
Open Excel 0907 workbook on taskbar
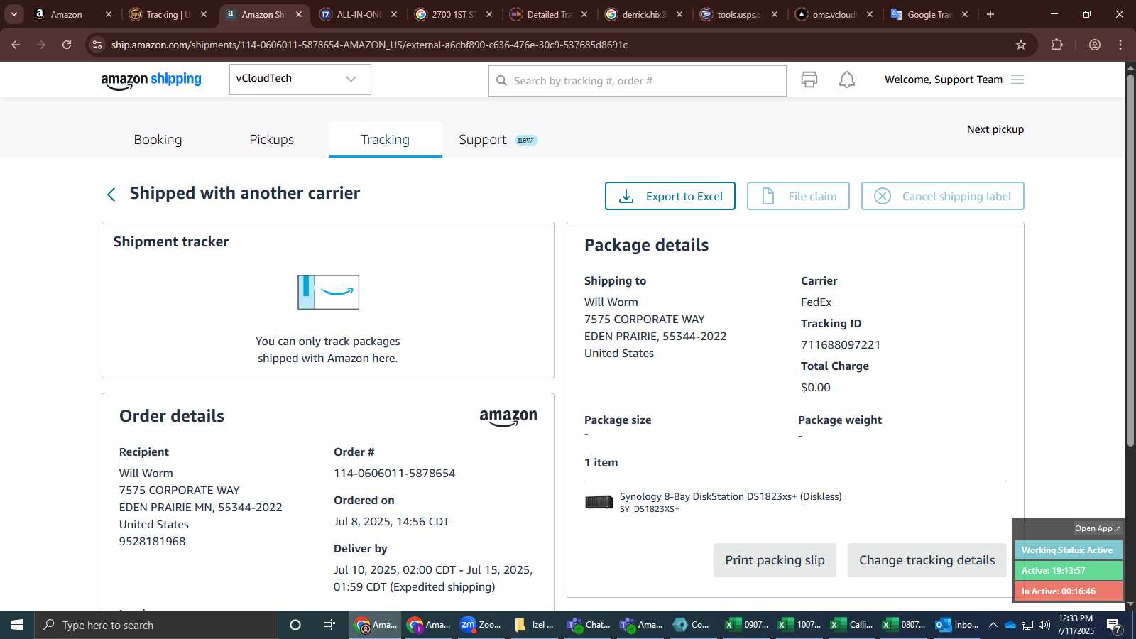(746, 625)
